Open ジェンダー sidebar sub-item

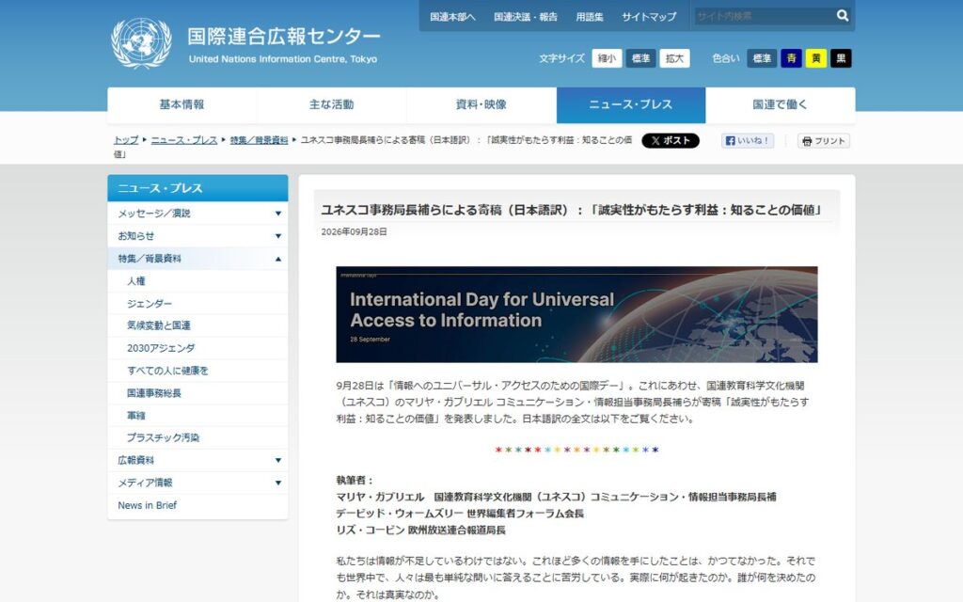tap(150, 304)
